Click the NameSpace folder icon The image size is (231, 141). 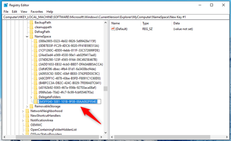tap(31, 37)
